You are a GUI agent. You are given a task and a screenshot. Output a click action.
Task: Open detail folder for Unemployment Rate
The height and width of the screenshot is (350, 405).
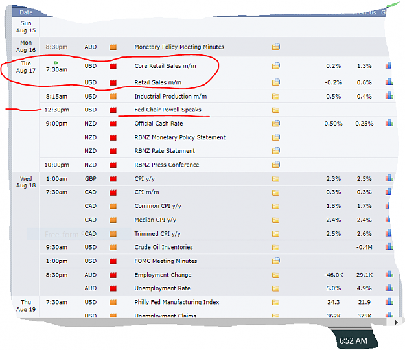click(275, 289)
